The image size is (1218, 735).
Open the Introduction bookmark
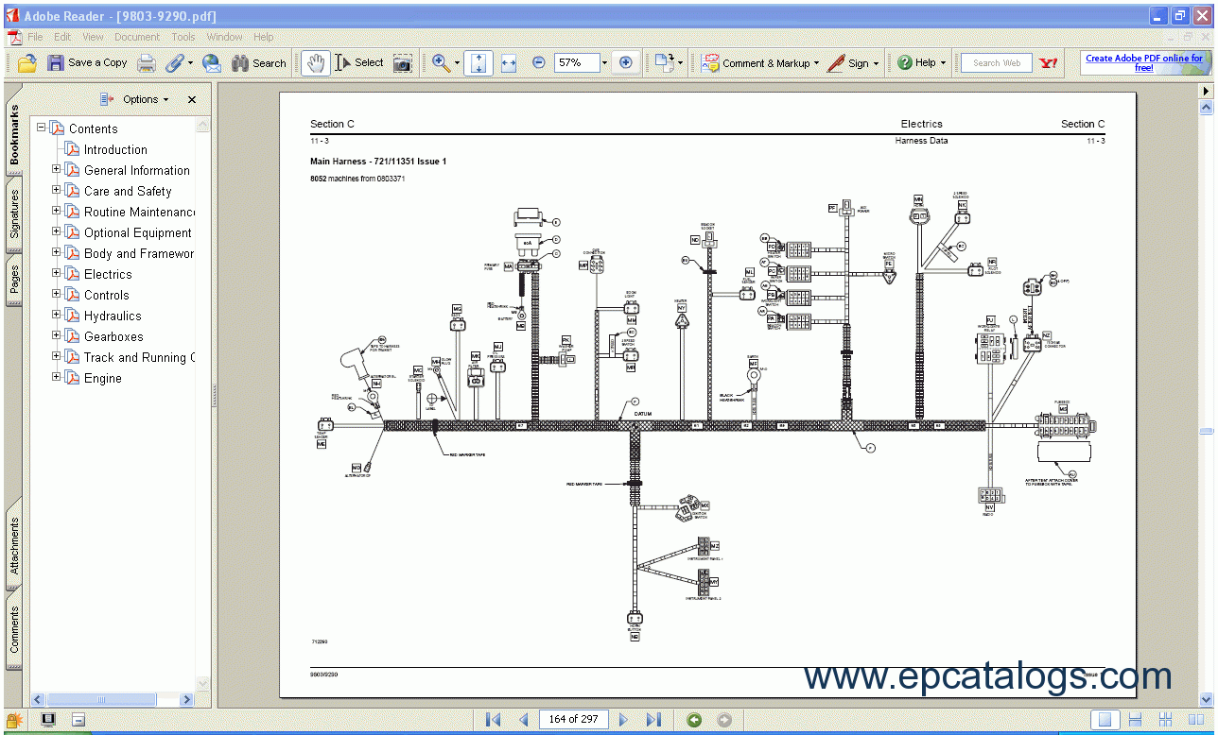click(x=115, y=149)
